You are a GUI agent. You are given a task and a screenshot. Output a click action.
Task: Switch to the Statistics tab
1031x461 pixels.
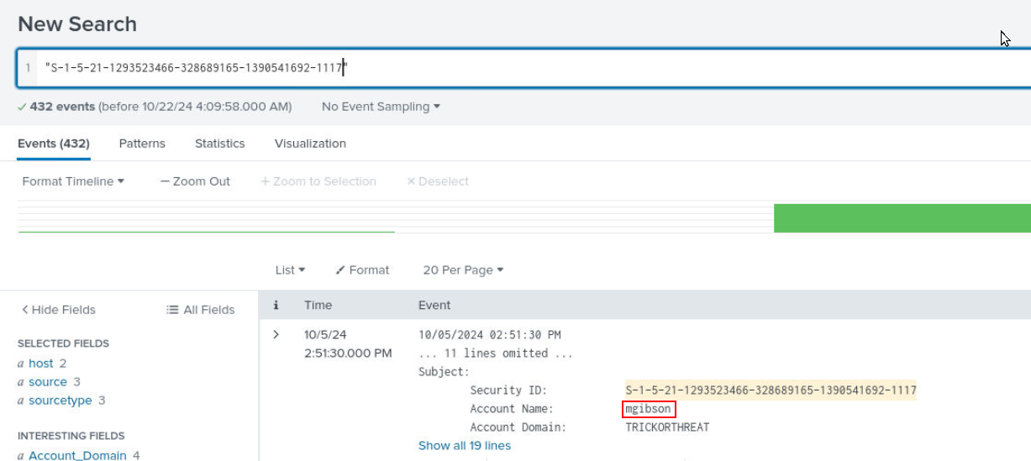(219, 144)
